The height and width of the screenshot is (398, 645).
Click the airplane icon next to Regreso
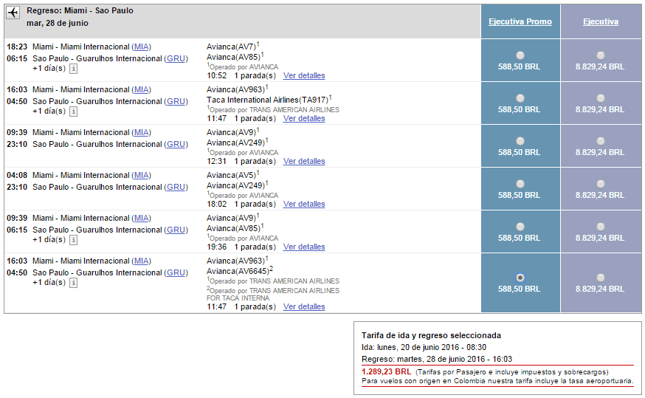coord(13,13)
